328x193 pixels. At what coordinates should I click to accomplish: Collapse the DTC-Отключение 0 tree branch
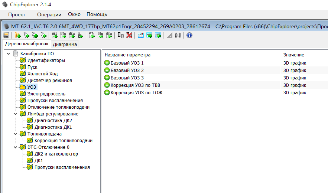coord(16,147)
